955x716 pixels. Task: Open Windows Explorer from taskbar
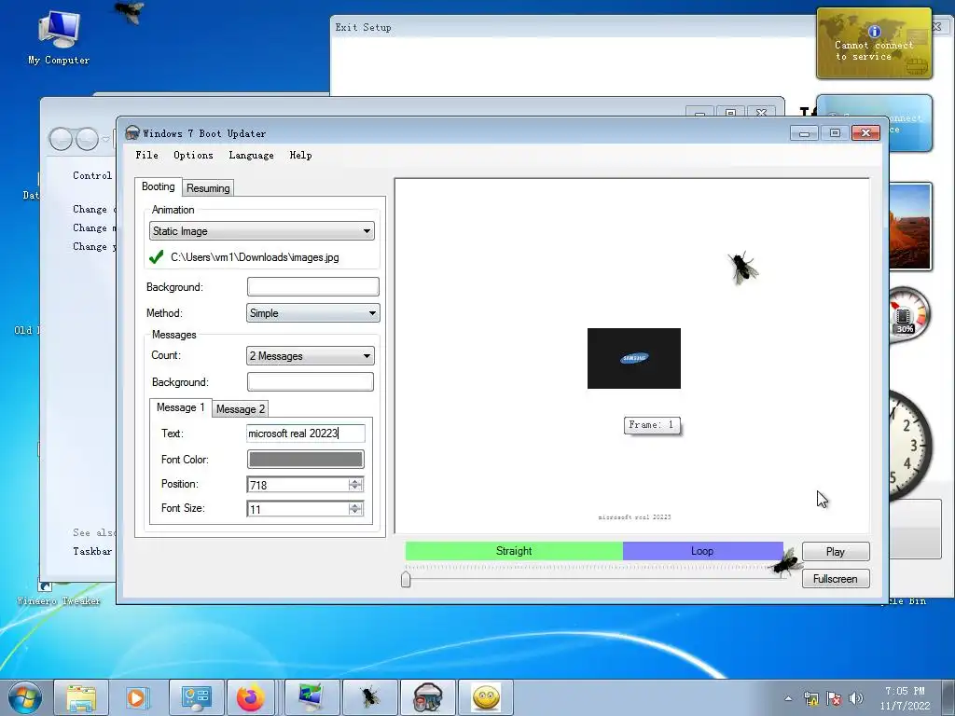(81, 697)
